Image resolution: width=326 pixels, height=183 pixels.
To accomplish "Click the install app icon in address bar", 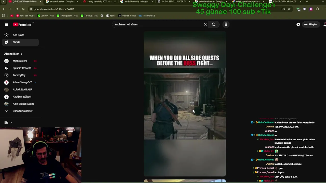I will click(283, 9).
